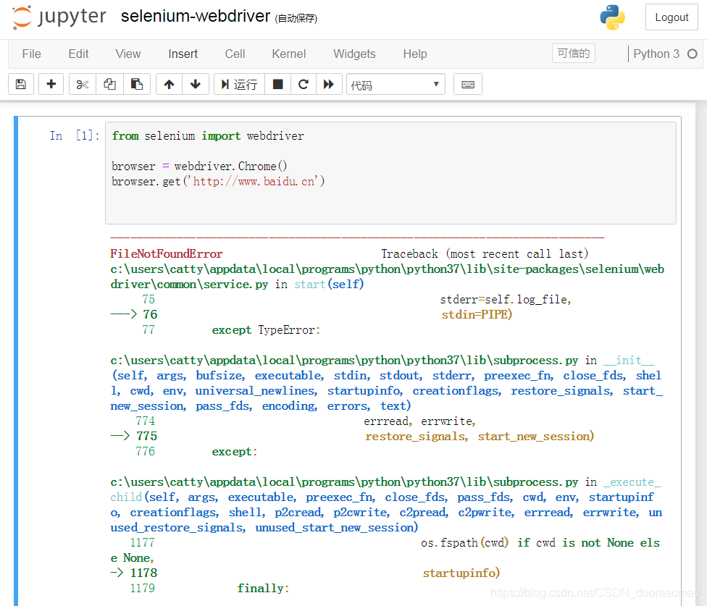
Task: Click the Python logo icon
Action: coord(612,17)
